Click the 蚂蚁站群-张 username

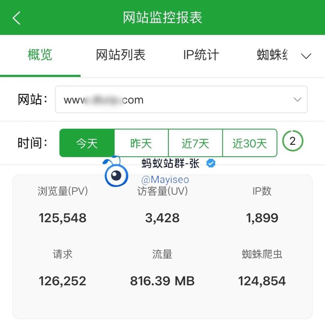coord(170,163)
